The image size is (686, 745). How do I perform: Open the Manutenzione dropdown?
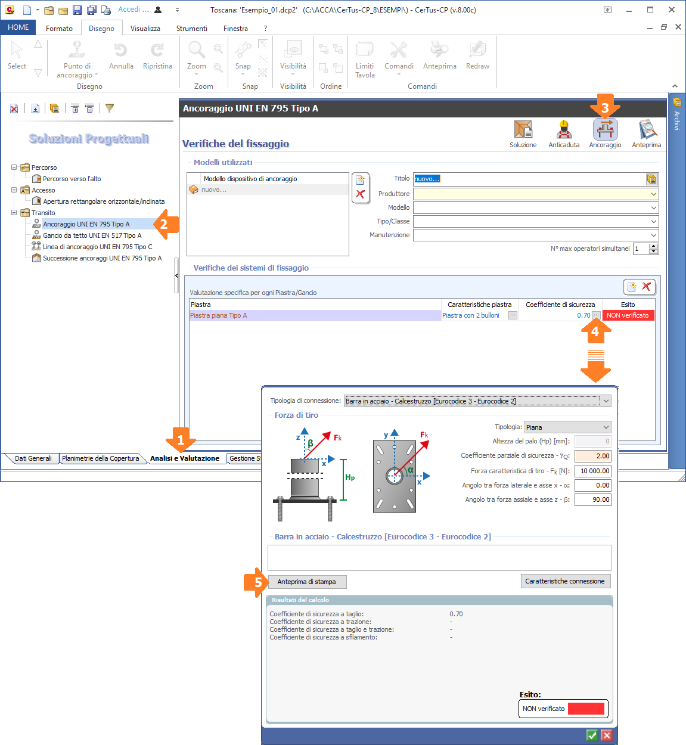tap(654, 235)
